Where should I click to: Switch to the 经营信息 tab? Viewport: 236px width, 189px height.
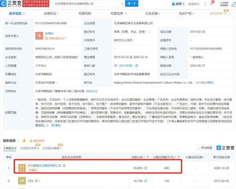point(119,13)
